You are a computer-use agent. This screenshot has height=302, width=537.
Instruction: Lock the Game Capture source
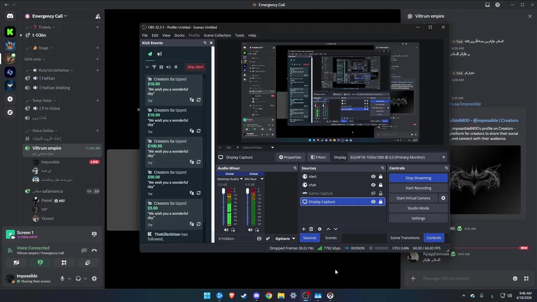point(381,193)
